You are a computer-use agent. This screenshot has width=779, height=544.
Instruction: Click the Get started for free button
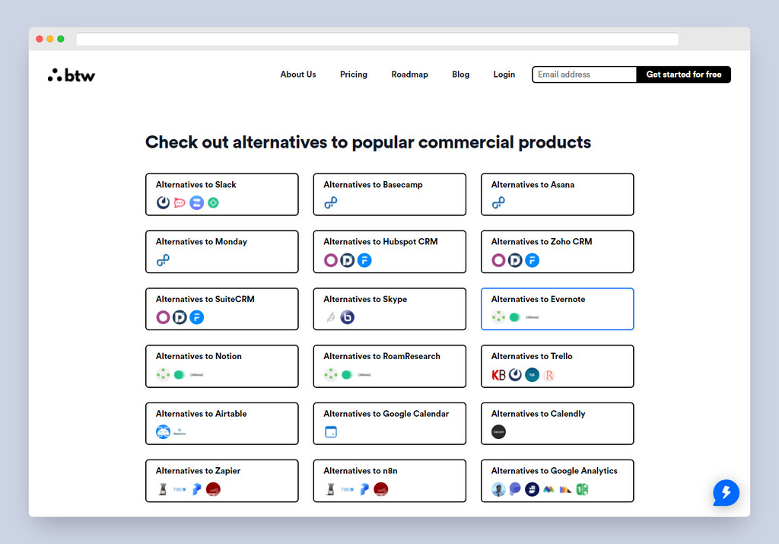coord(683,75)
